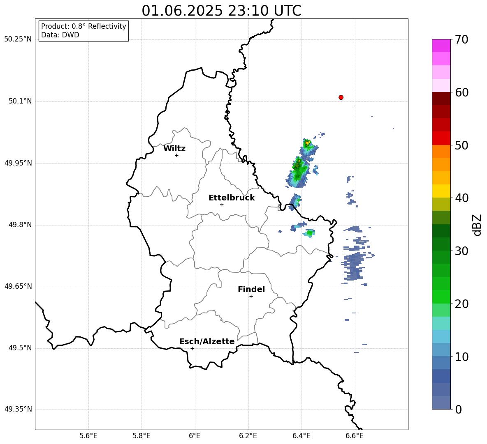
Task: Click the colorbar '10' tick label
Action: pyautogui.click(x=461, y=357)
